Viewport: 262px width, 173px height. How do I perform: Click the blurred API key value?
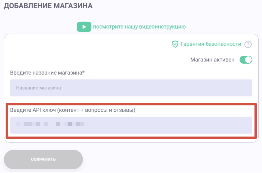point(52,124)
